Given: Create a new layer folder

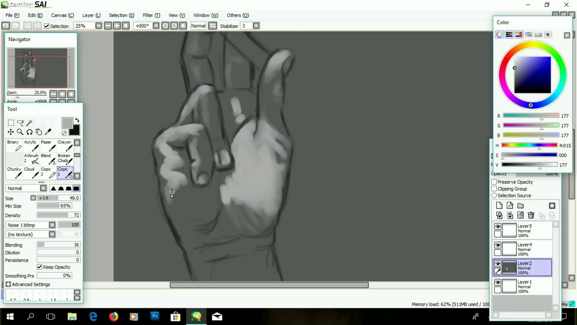Looking at the screenshot, I should (x=521, y=205).
